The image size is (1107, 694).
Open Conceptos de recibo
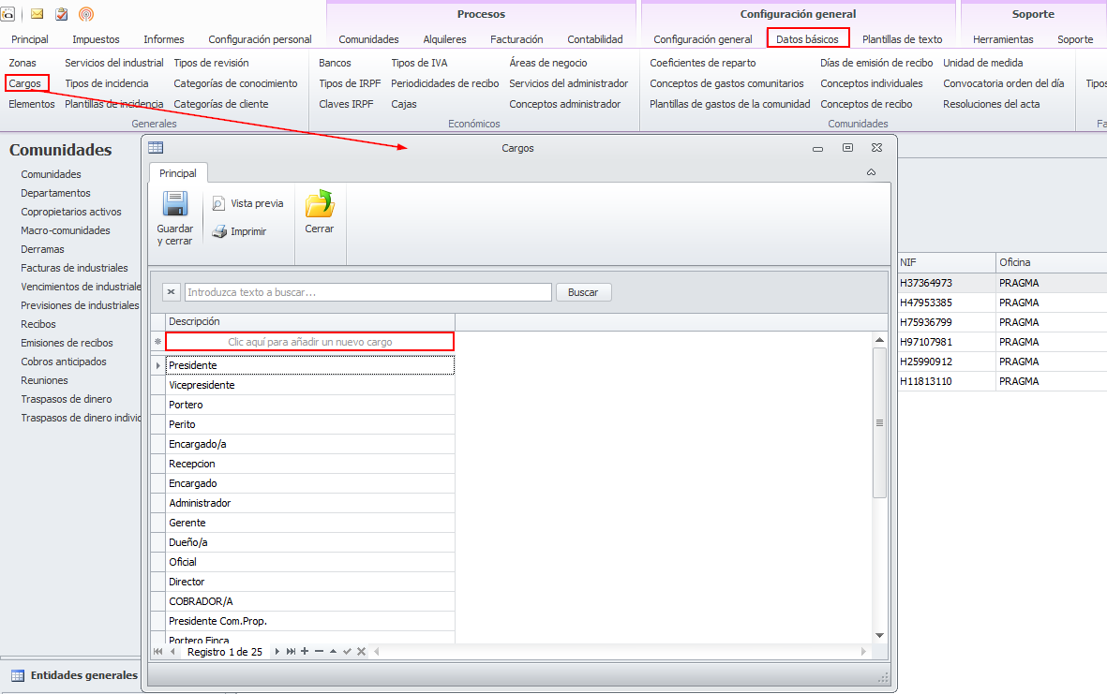pyautogui.click(x=866, y=104)
